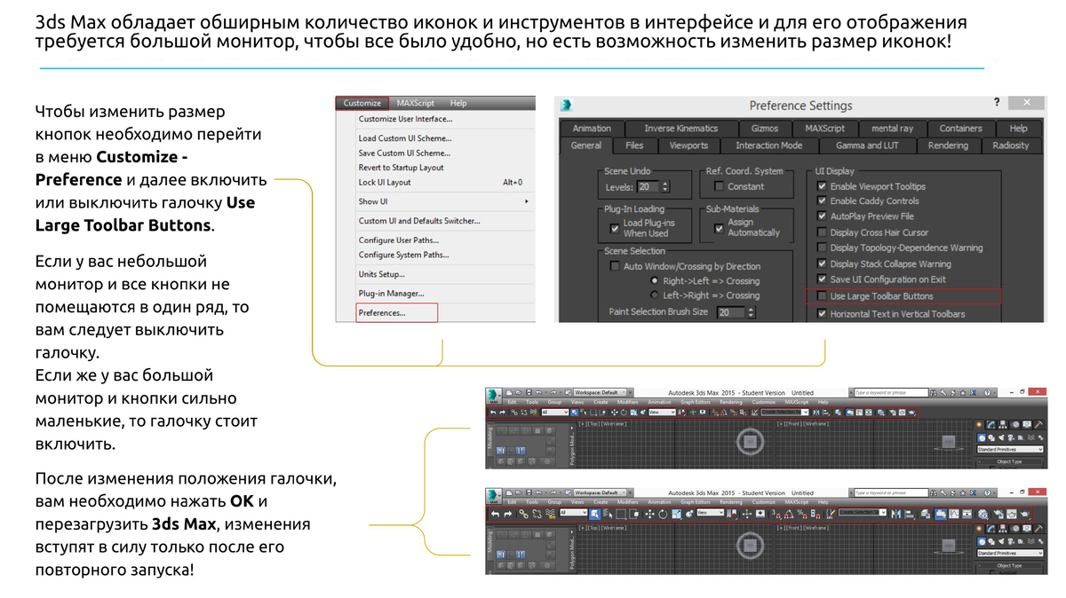Open Graph Editors menu in large-icon window
The width and height of the screenshot is (1066, 598).
click(695, 502)
